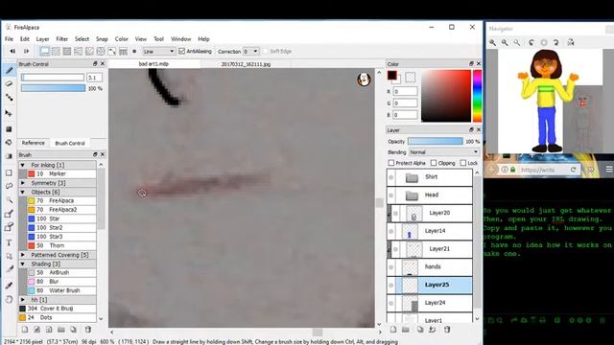Image resolution: width=614 pixels, height=345 pixels.
Task: Enable the Clipping checkbox
Action: pyautogui.click(x=434, y=163)
